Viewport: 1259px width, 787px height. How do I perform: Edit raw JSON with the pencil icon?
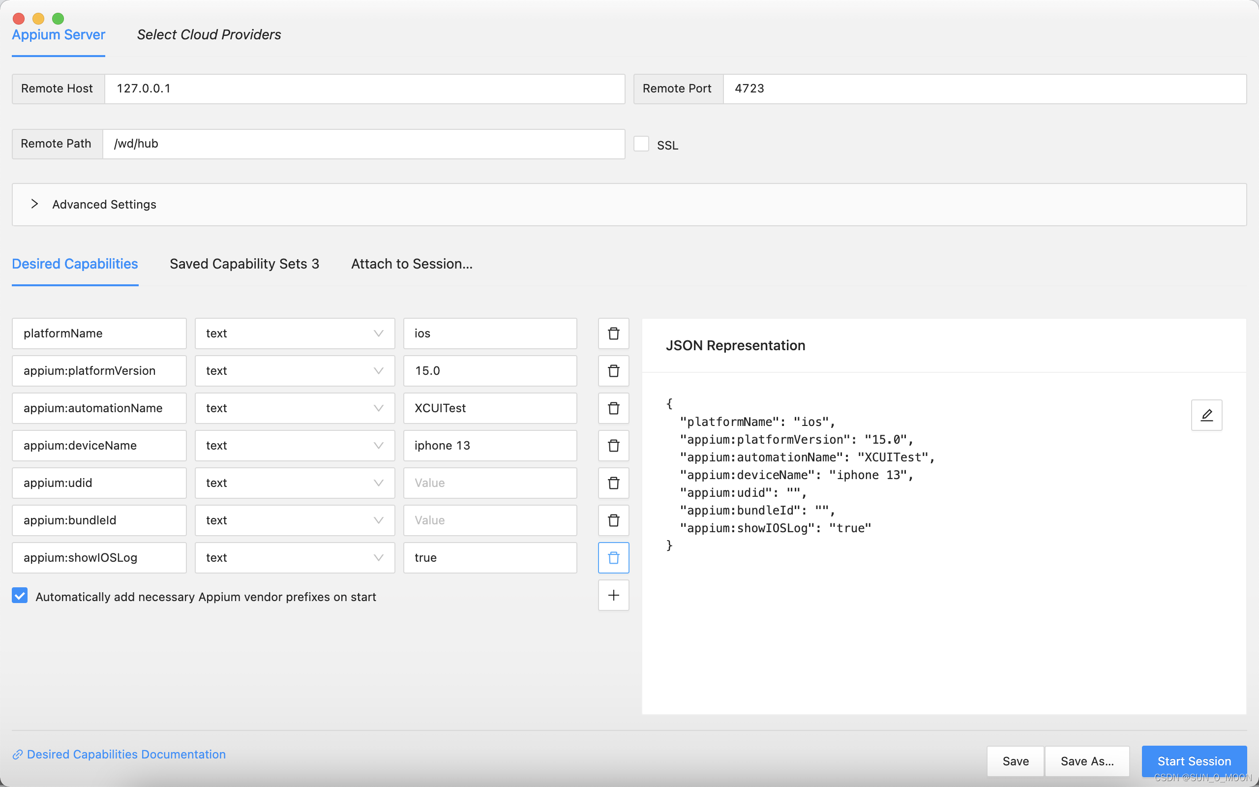click(x=1206, y=415)
